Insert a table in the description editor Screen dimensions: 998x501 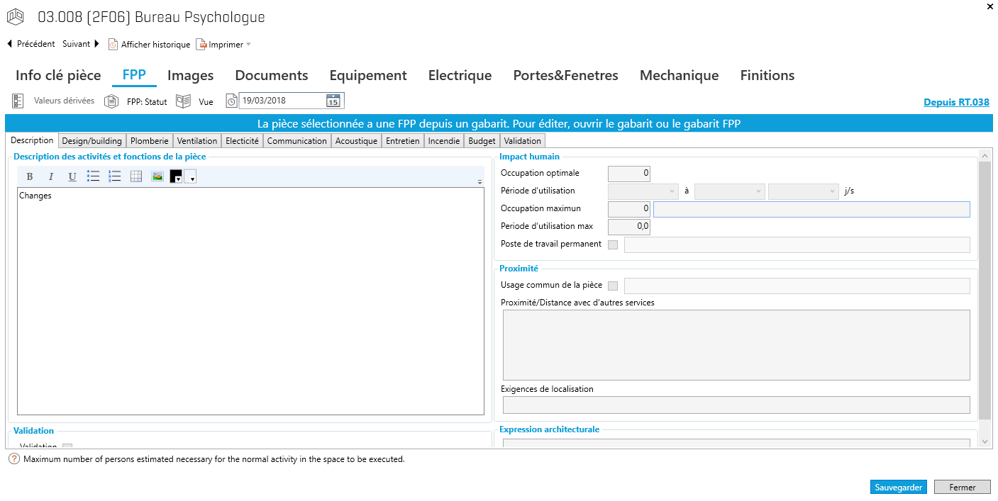coord(136,176)
